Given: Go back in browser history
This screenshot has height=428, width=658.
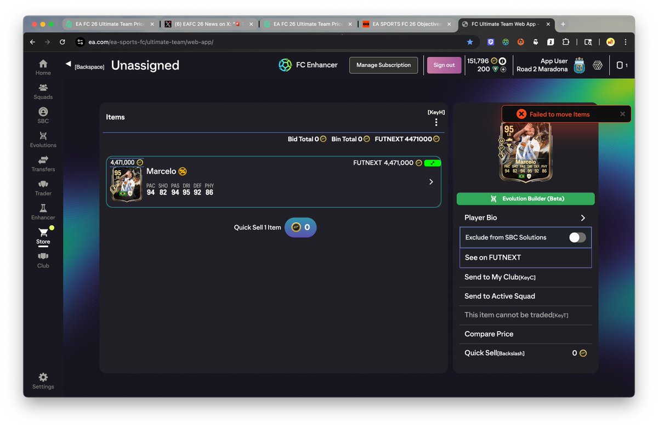Looking at the screenshot, I should [x=32, y=42].
